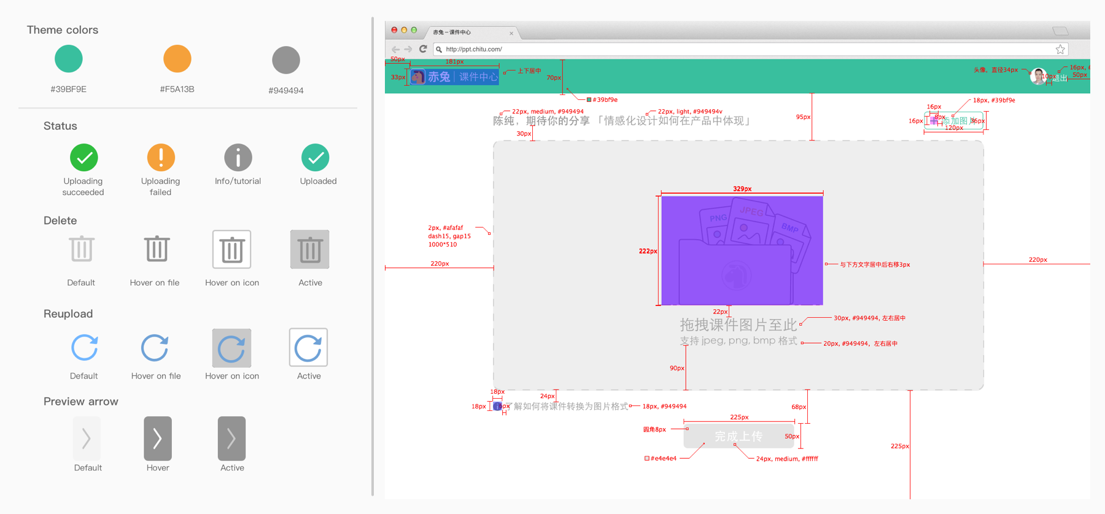Click the ppt.chitu.com address bar
Image resolution: width=1105 pixels, height=514 pixels.
pyautogui.click(x=751, y=49)
